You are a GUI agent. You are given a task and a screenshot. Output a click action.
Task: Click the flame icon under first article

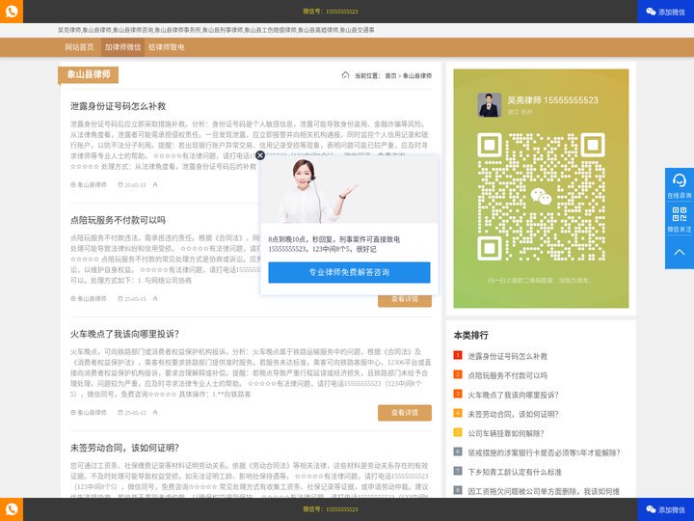[x=155, y=184]
